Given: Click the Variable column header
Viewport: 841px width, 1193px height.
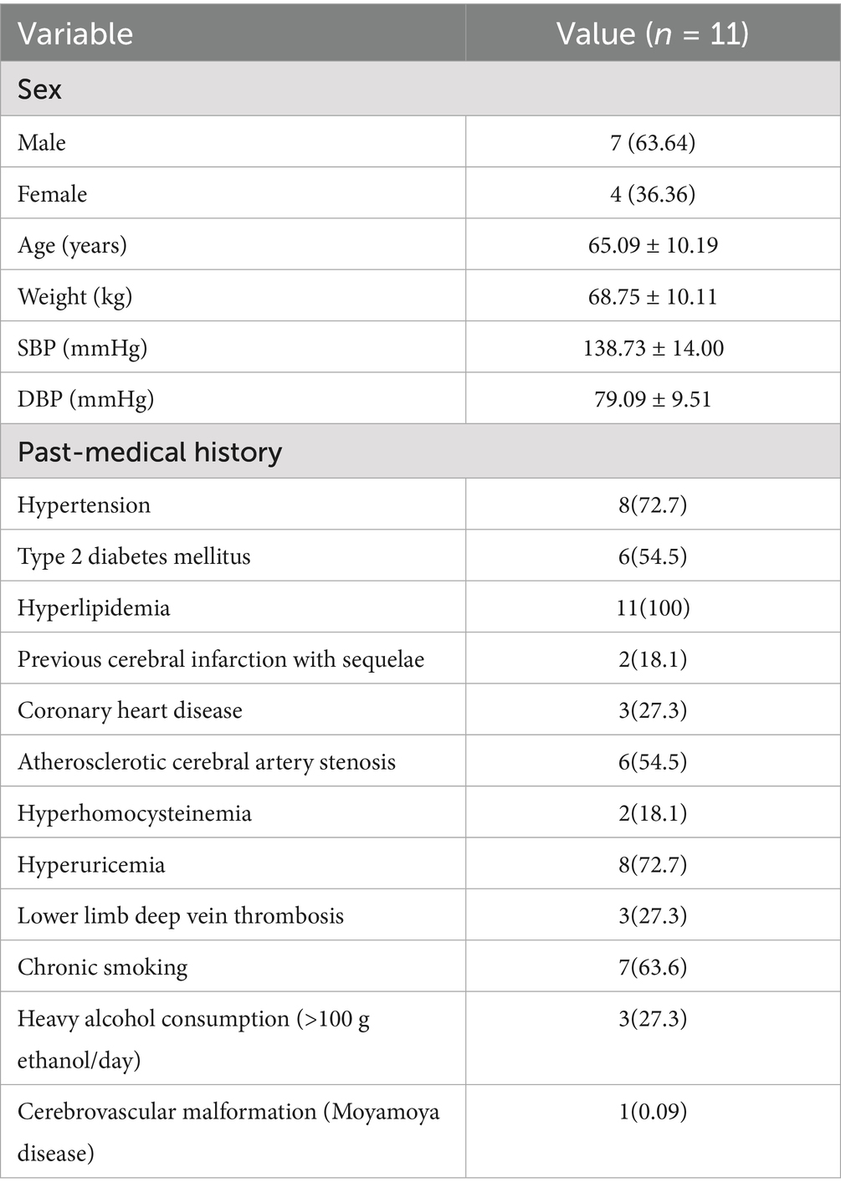Looking at the screenshot, I should point(75,33).
